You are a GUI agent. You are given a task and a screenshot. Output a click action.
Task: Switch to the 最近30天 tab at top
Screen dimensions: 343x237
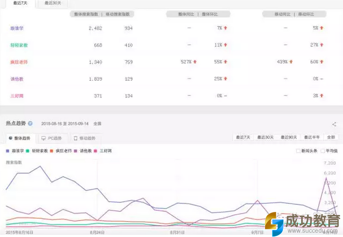(53, 3)
